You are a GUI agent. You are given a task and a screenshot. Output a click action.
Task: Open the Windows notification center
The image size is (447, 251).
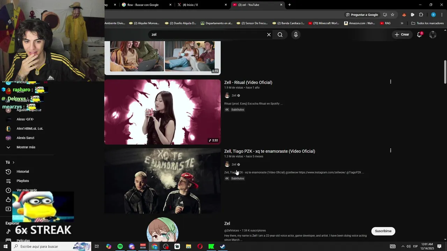point(439,246)
